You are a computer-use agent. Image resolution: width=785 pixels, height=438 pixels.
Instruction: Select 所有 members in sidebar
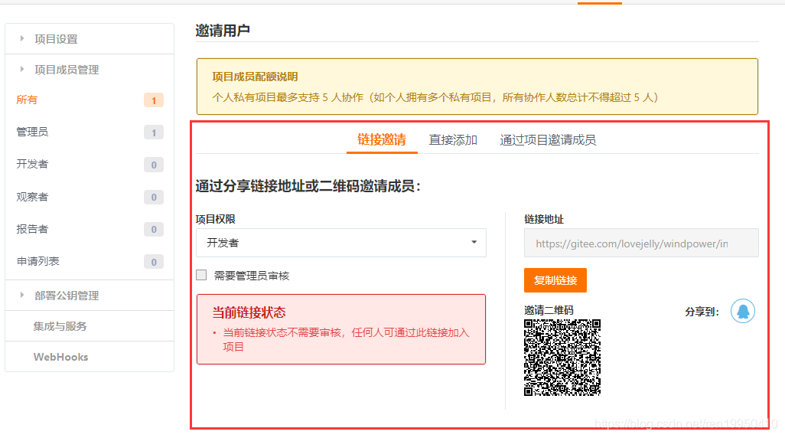point(27,100)
